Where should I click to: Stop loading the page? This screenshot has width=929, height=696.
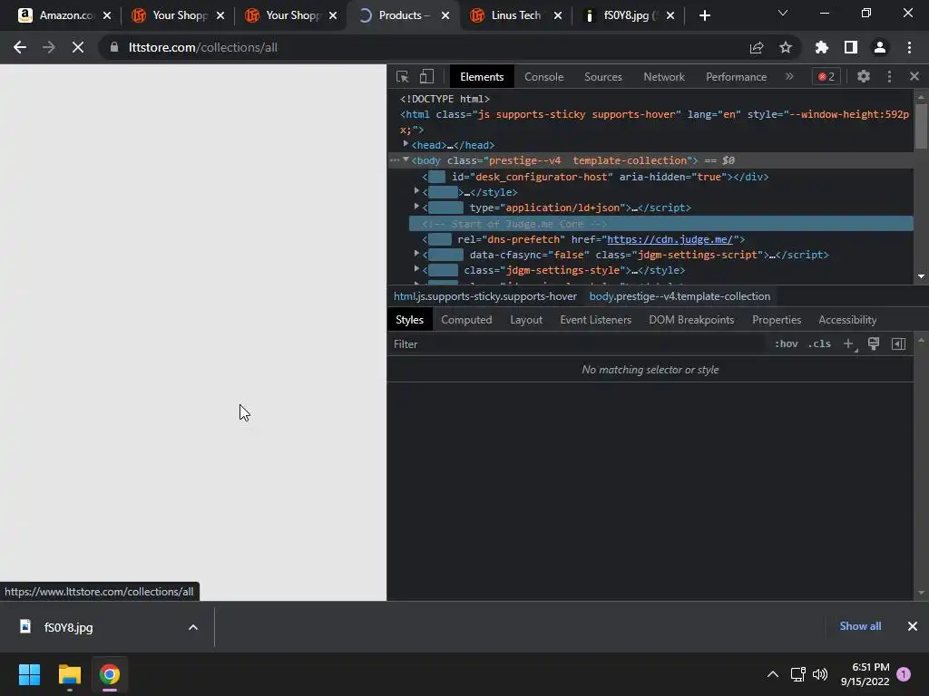pos(78,47)
